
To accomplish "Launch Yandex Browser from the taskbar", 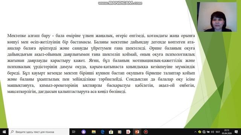I will coord(128,132).
